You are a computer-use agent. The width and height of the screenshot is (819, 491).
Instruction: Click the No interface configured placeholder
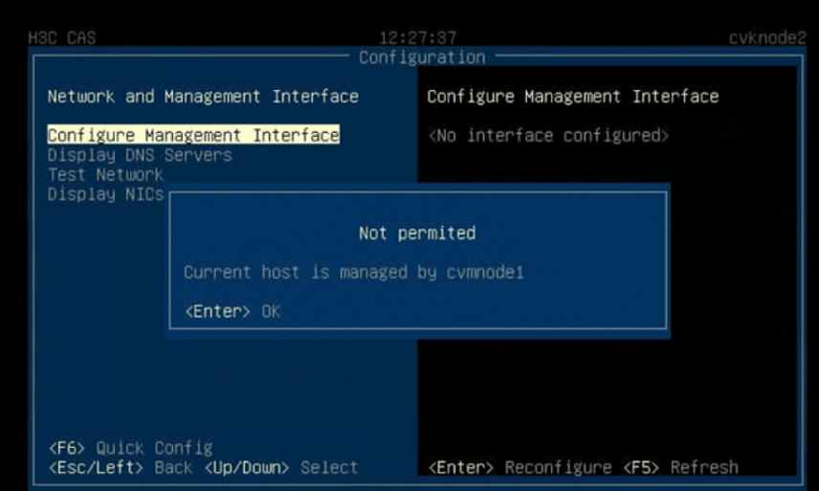pyautogui.click(x=547, y=136)
